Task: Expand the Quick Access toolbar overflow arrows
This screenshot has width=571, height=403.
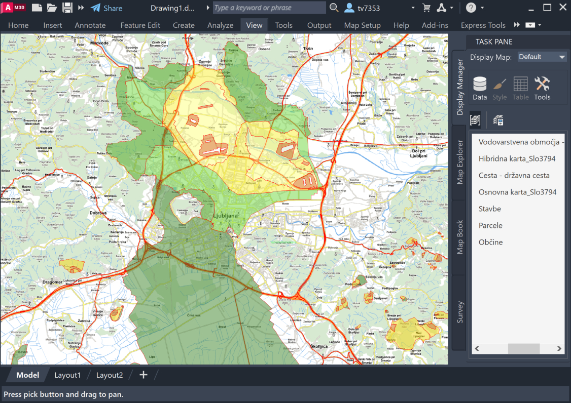Action: (81, 8)
